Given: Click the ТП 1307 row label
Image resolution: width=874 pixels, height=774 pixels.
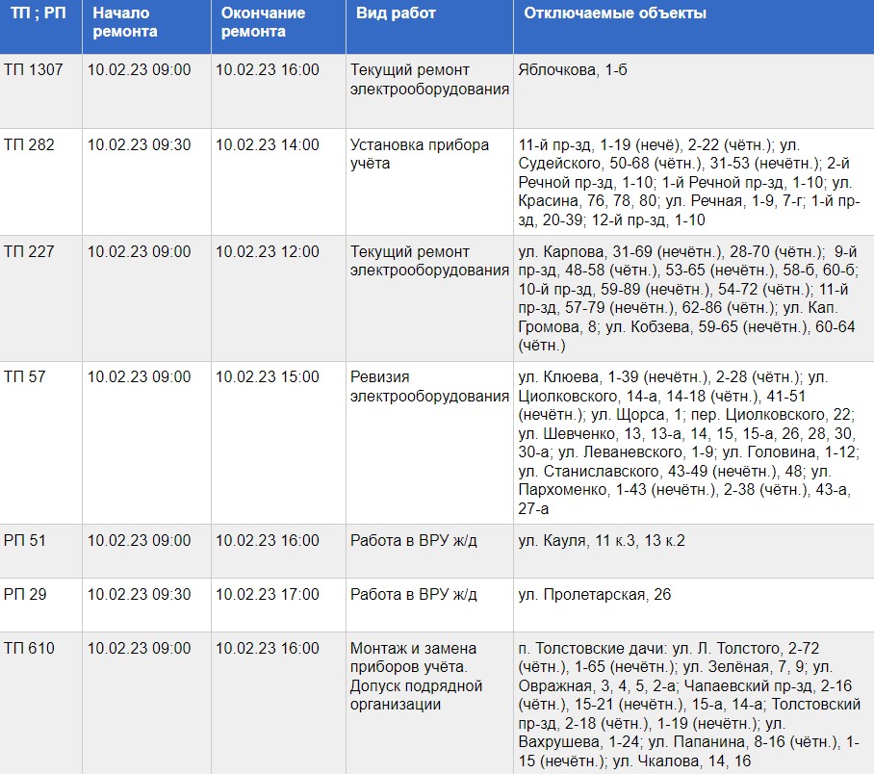Looking at the screenshot, I should click(x=34, y=70).
